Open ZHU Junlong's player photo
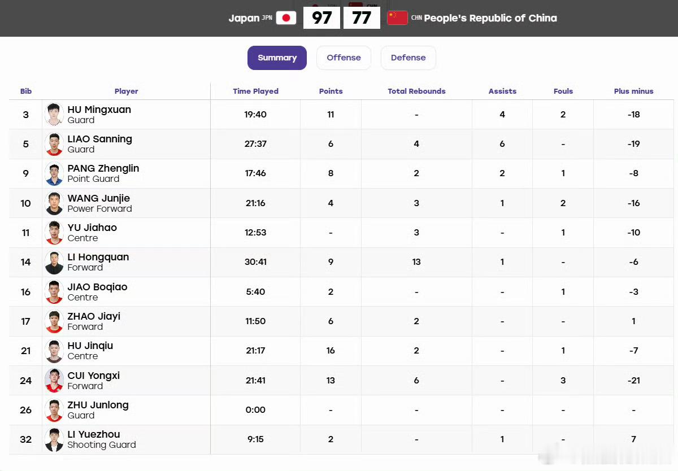The width and height of the screenshot is (678, 471). point(54,410)
